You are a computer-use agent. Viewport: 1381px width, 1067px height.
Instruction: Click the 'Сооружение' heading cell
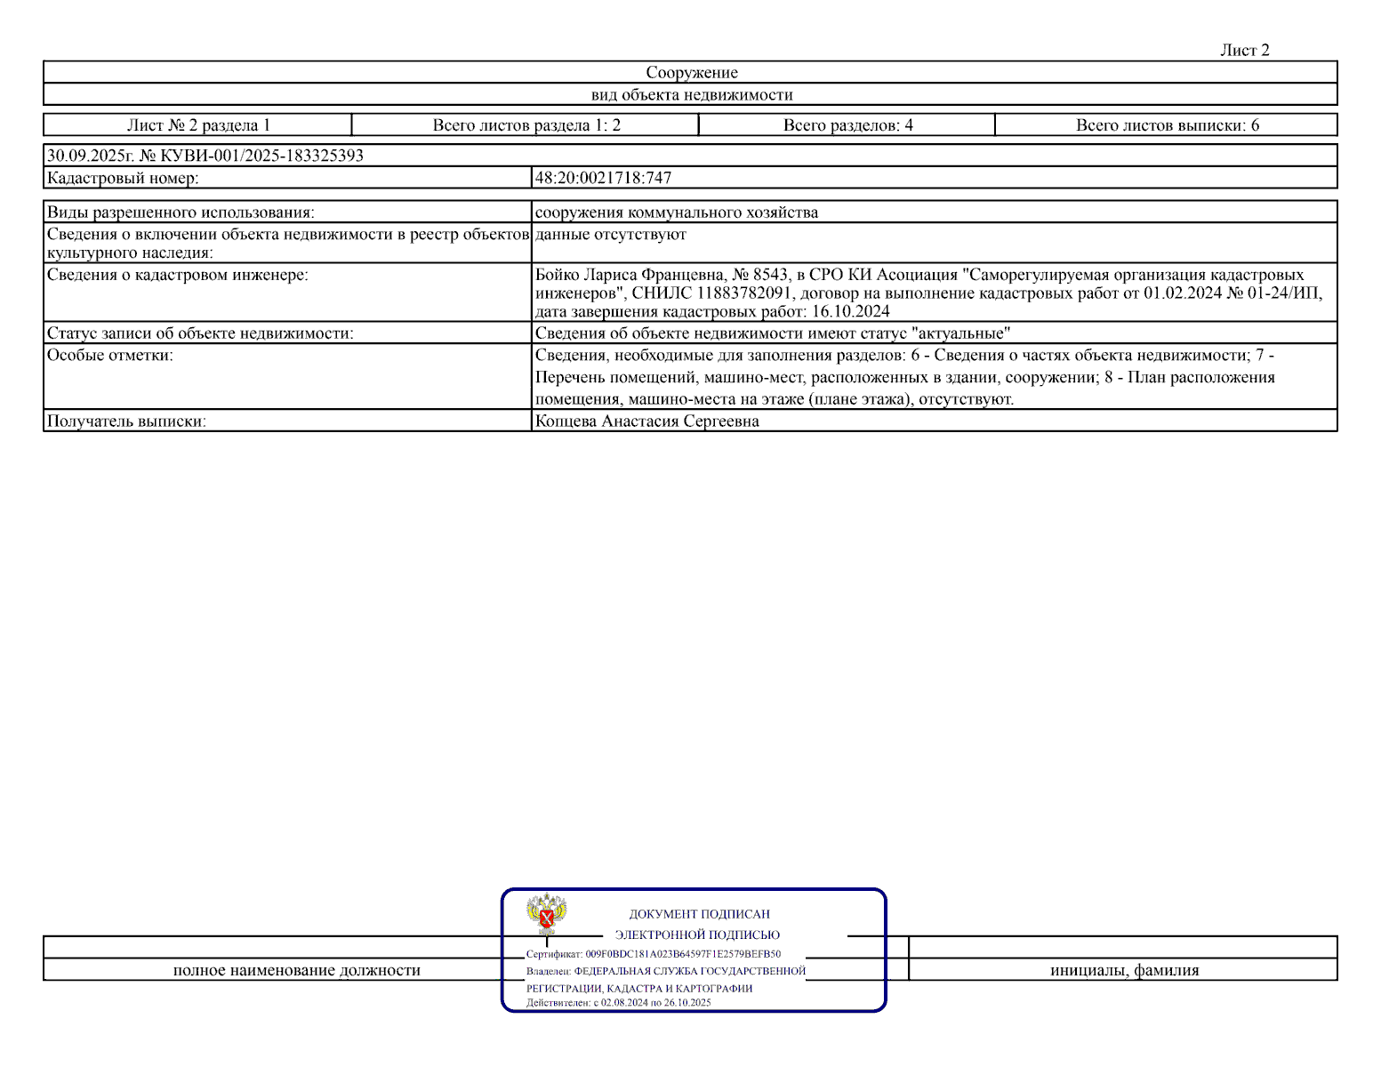pyautogui.click(x=690, y=72)
